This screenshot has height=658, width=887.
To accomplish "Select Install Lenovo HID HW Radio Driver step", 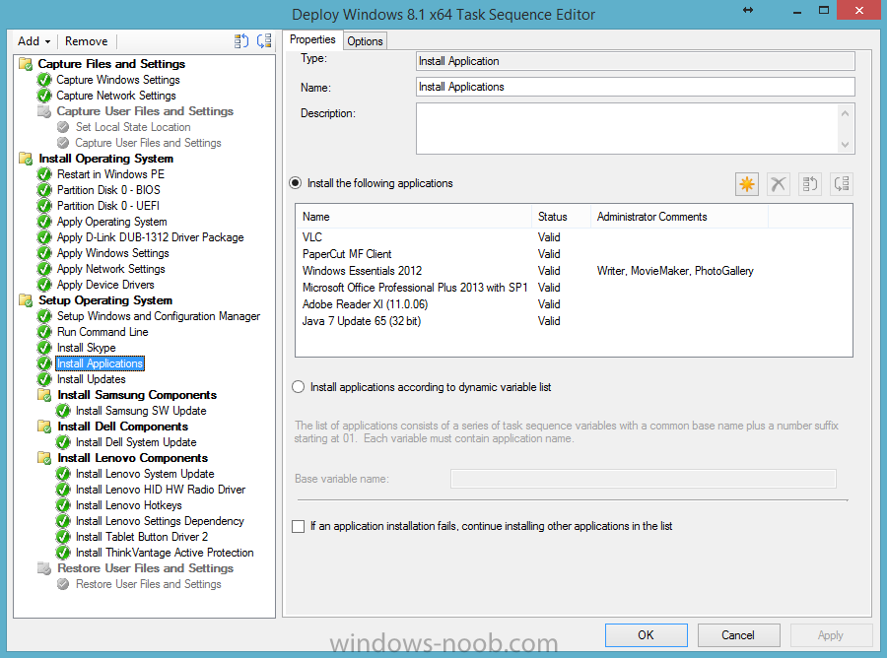I will click(x=161, y=490).
